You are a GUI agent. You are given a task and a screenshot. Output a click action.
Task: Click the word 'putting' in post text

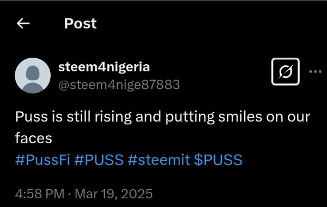190,117
